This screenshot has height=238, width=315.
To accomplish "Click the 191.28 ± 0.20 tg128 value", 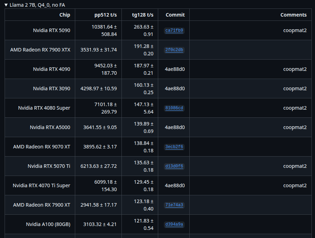I will 144,50.
